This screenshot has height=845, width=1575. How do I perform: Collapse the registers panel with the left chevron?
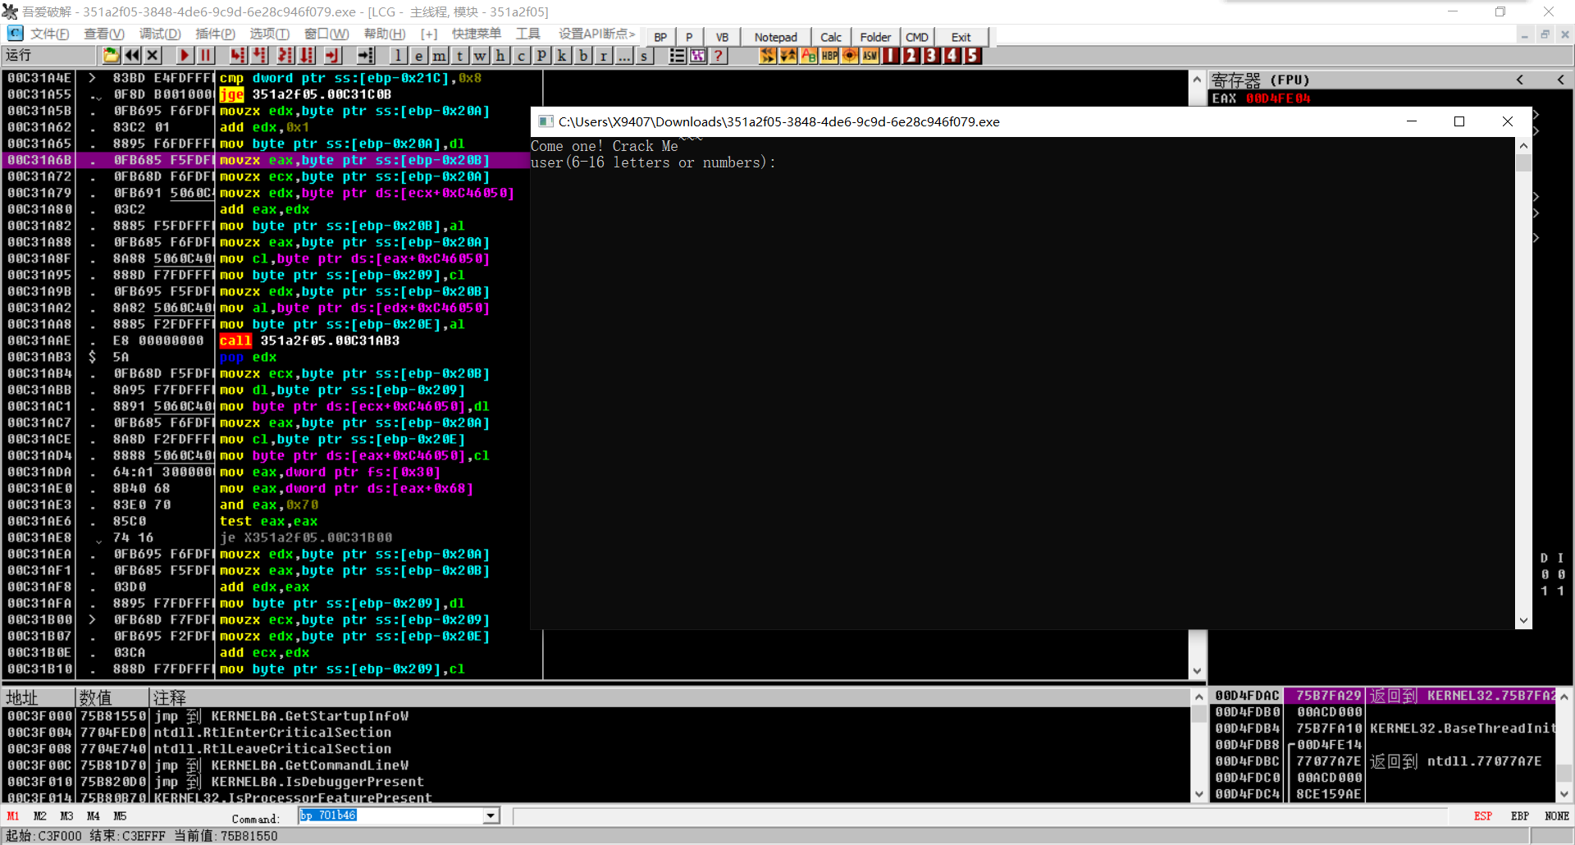coord(1520,80)
